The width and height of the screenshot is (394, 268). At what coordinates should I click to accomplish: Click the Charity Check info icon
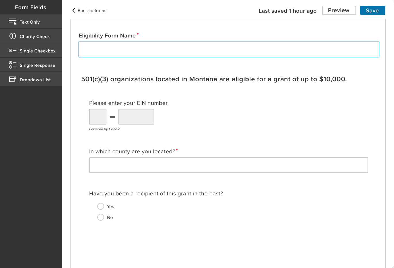(13, 36)
